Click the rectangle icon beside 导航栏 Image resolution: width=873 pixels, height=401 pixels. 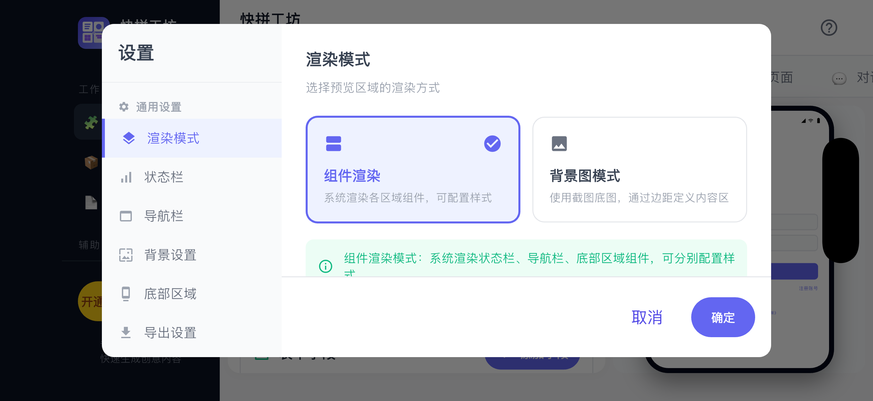[126, 216]
